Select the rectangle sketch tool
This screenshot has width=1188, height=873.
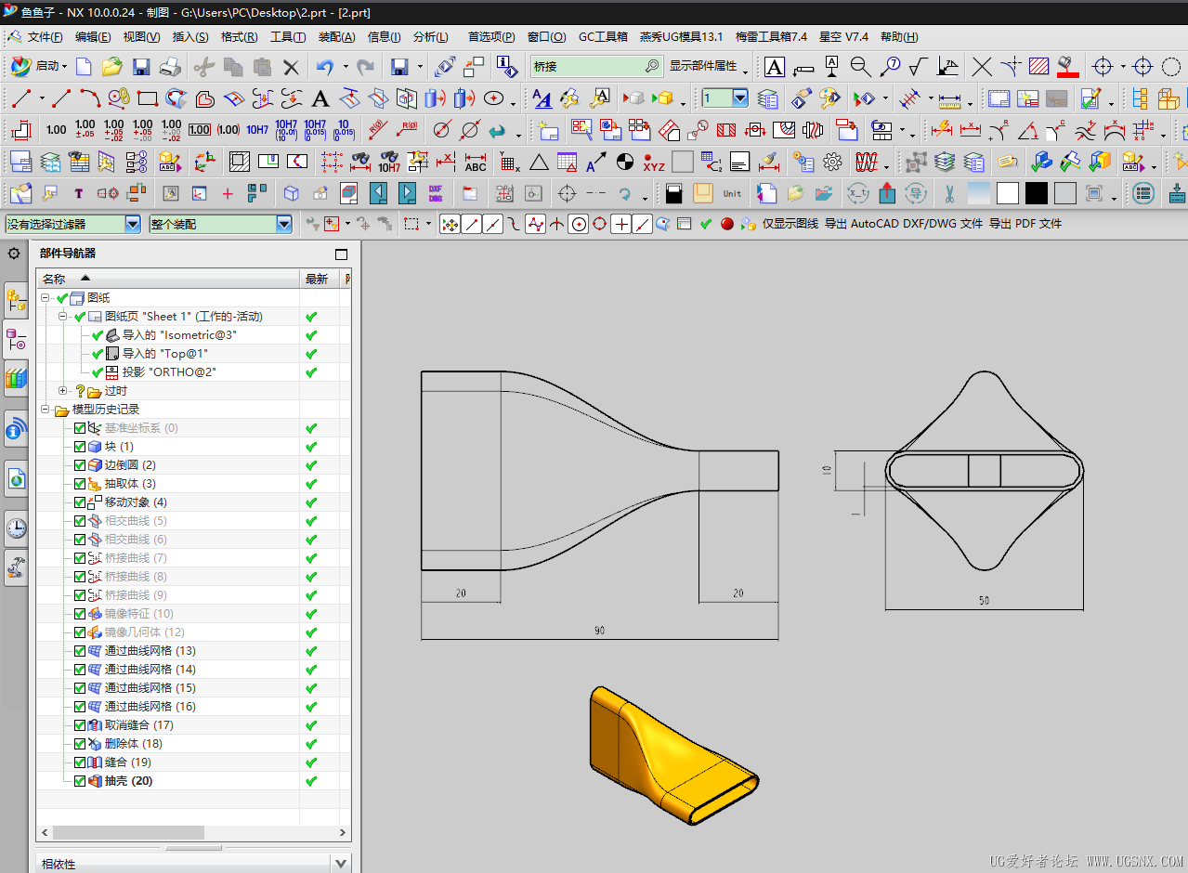(x=147, y=98)
